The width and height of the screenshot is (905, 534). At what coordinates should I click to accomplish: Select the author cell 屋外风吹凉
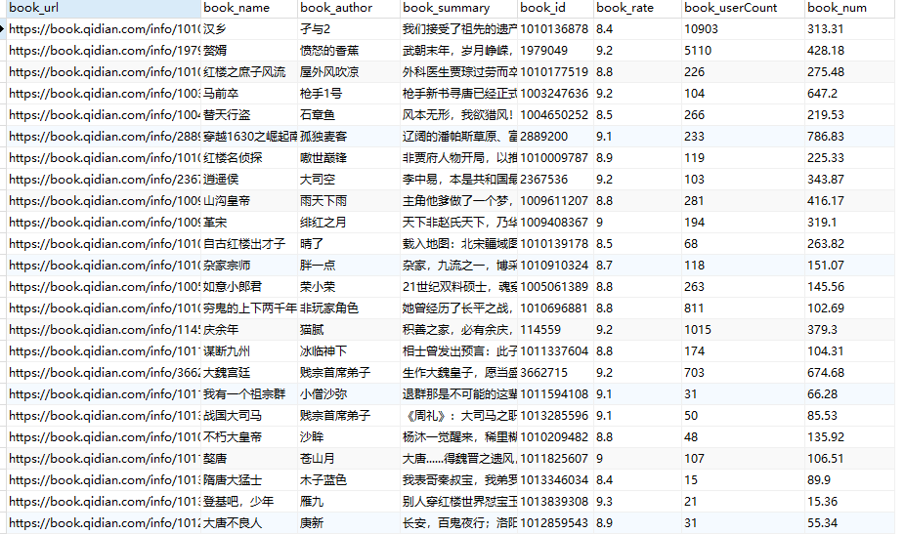click(349, 71)
